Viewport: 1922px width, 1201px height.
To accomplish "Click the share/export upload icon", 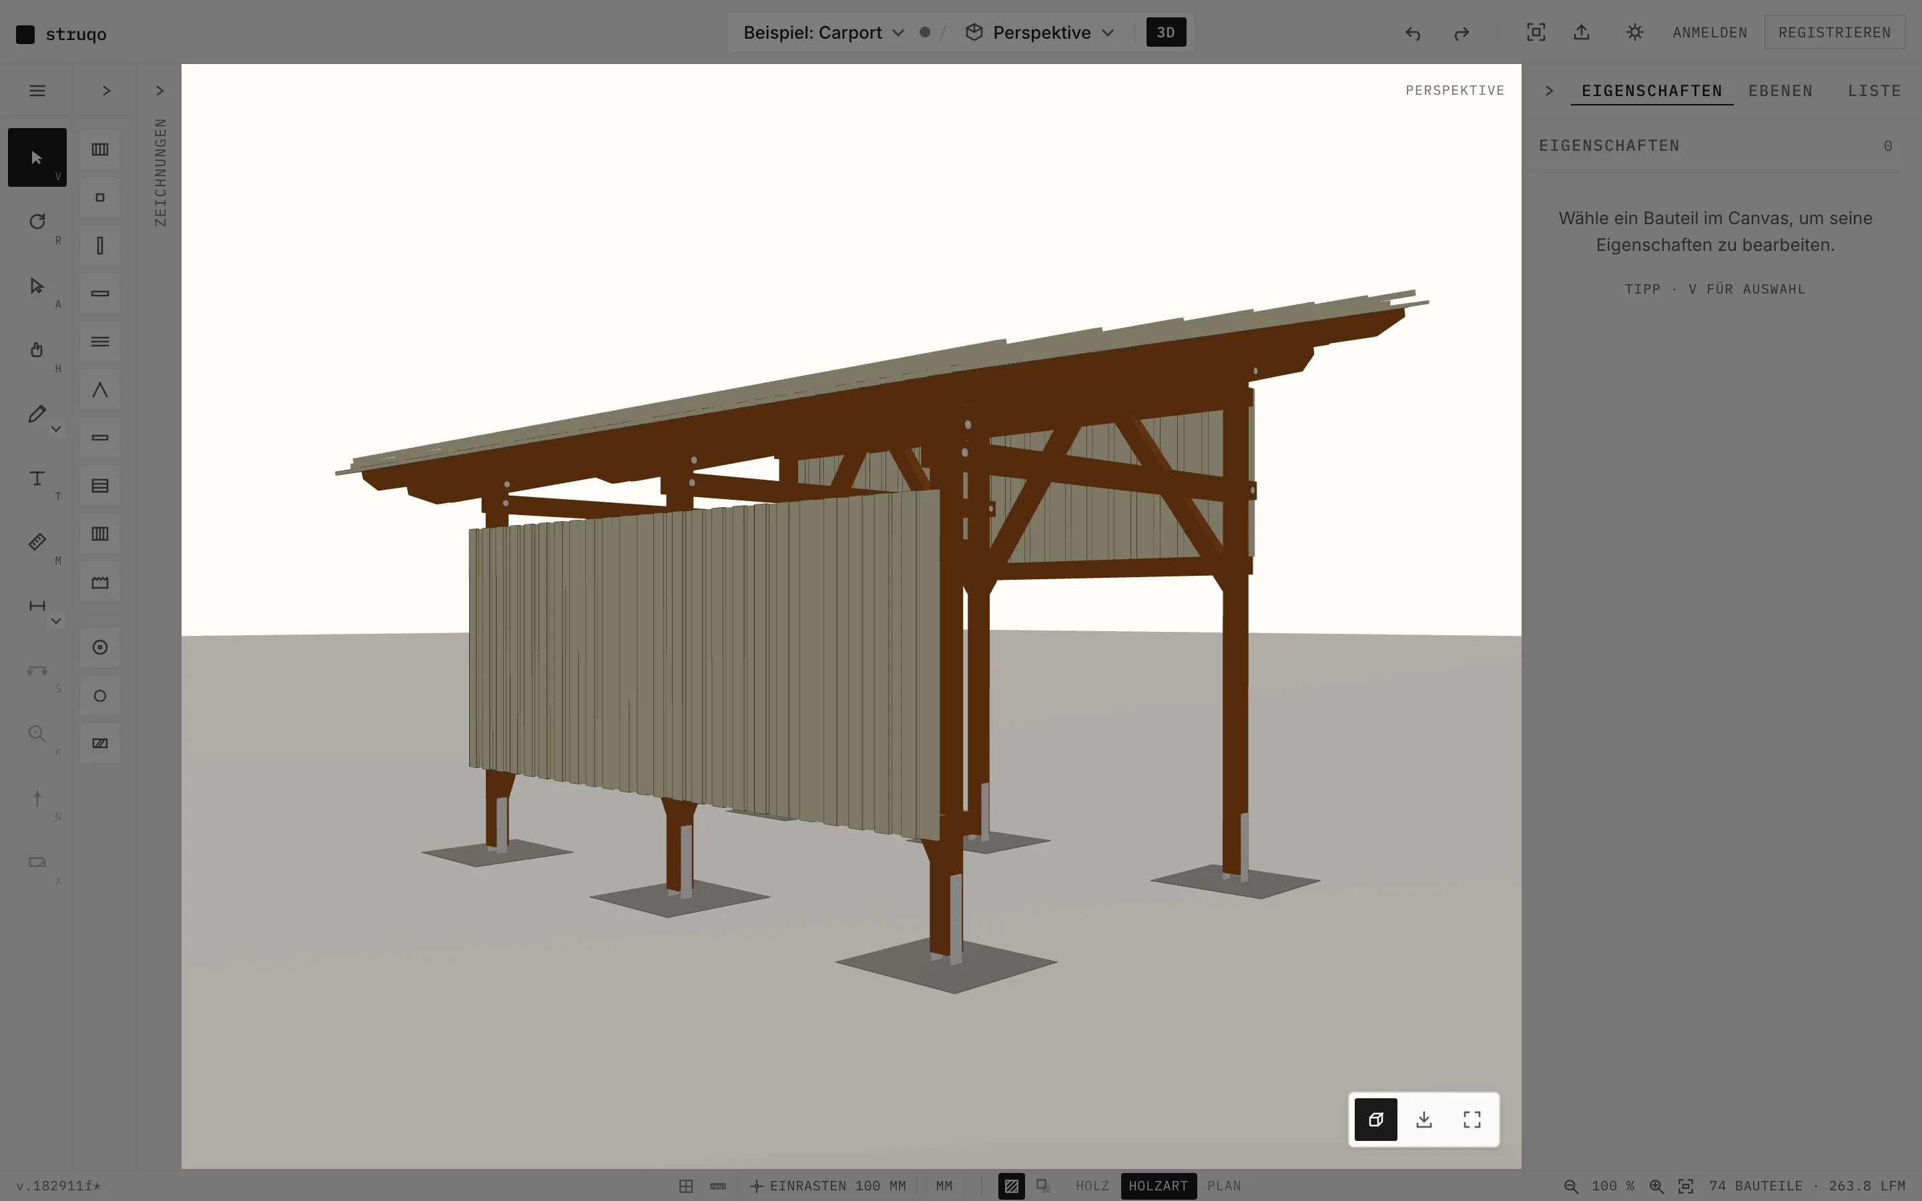I will pos(1581,33).
